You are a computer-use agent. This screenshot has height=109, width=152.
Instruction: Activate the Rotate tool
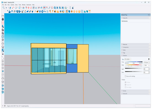coord(31,8)
